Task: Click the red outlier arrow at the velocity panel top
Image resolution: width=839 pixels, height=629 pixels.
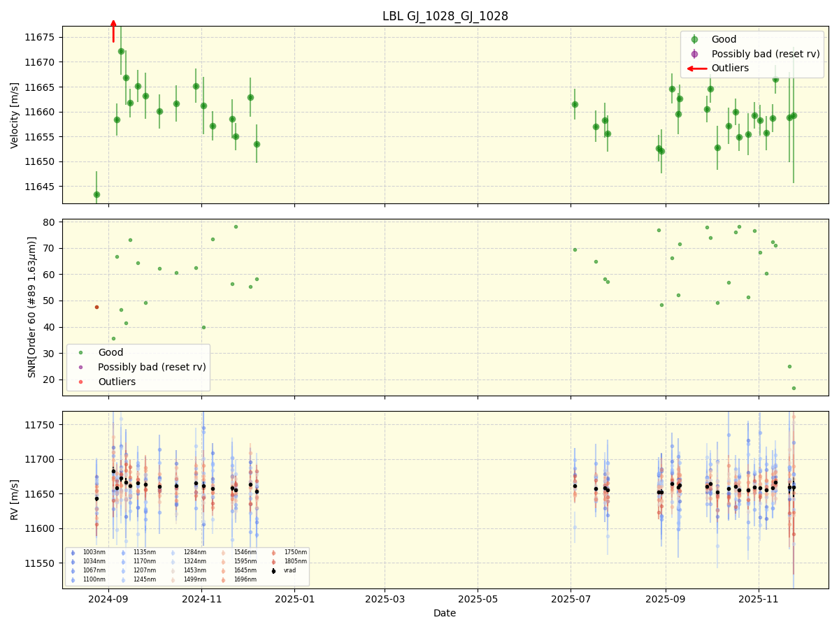Action: tap(113, 31)
